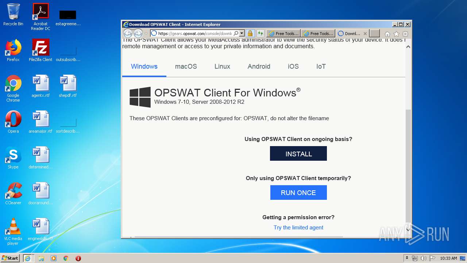Select the iOS platform tab
467x263 pixels.
tap(293, 66)
